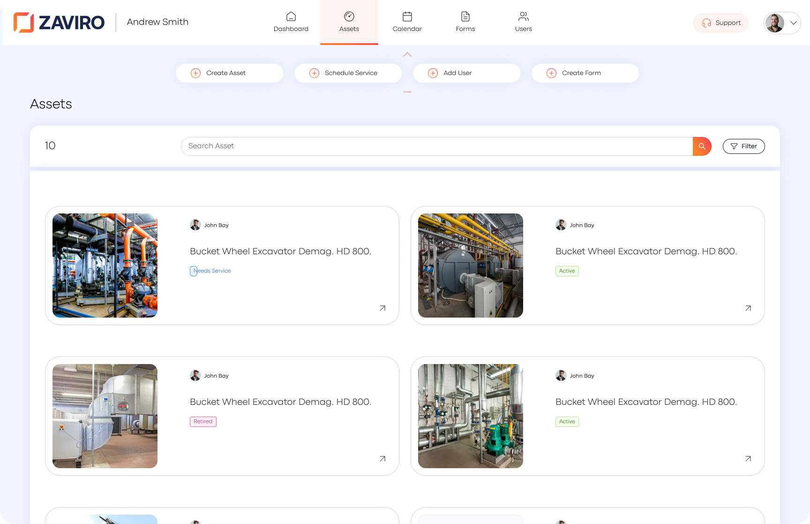810x524 pixels.
Task: Click the plus icon on Add User
Action: (x=433, y=73)
